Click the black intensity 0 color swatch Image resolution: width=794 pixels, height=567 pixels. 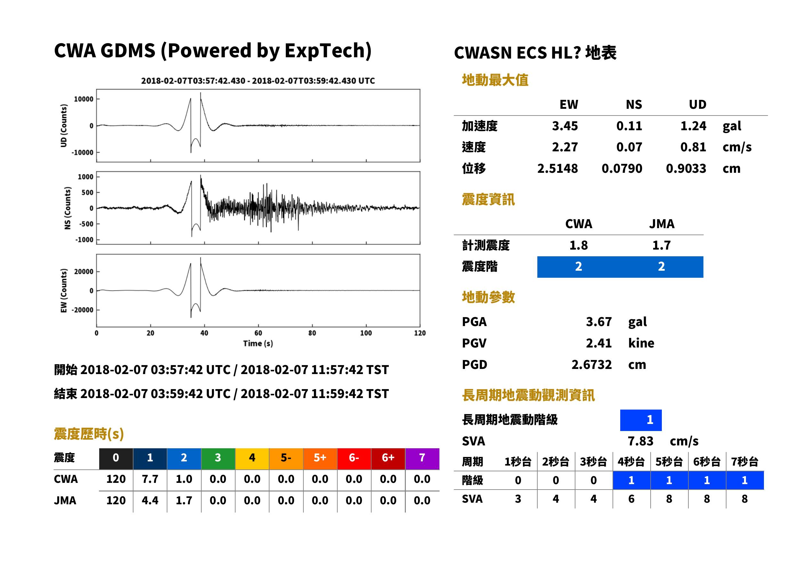[116, 459]
